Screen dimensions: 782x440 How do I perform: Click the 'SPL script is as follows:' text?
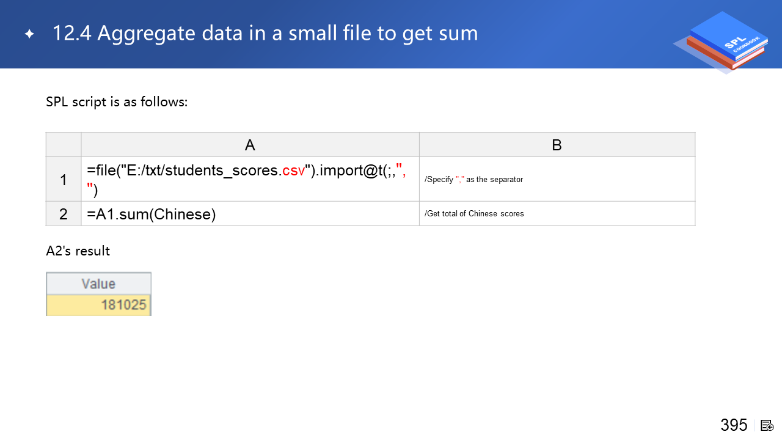pos(117,102)
